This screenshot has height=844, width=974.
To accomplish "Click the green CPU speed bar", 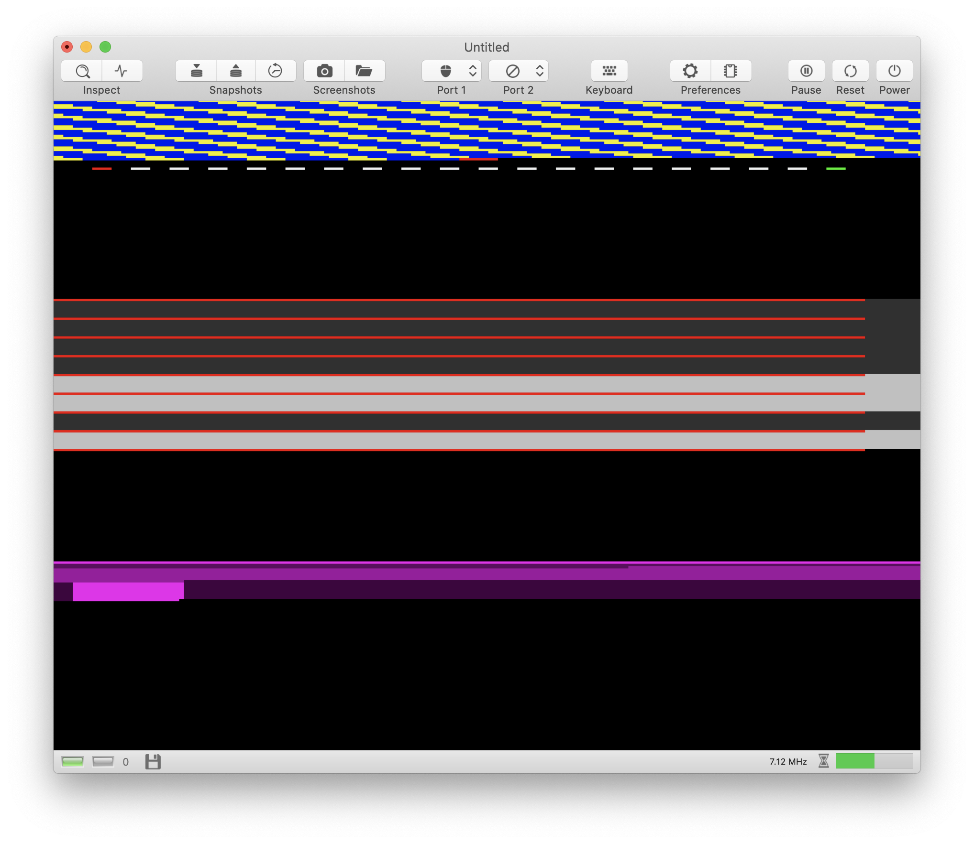I will point(874,761).
